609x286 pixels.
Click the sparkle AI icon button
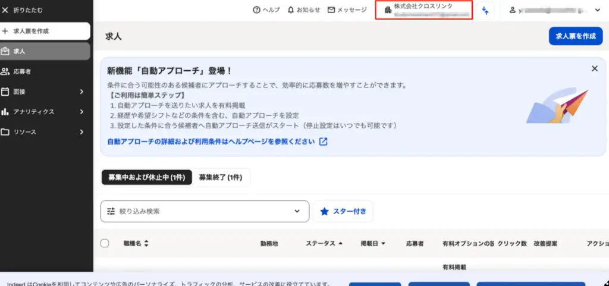click(x=485, y=10)
